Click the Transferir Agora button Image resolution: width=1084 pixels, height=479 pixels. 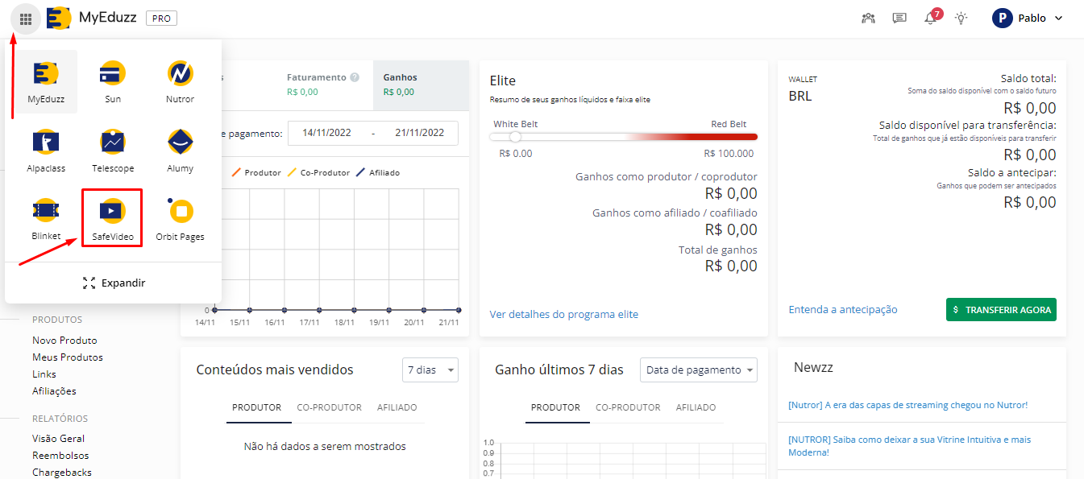coord(1000,310)
